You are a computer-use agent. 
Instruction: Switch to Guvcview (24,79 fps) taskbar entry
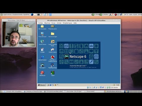point(73,92)
